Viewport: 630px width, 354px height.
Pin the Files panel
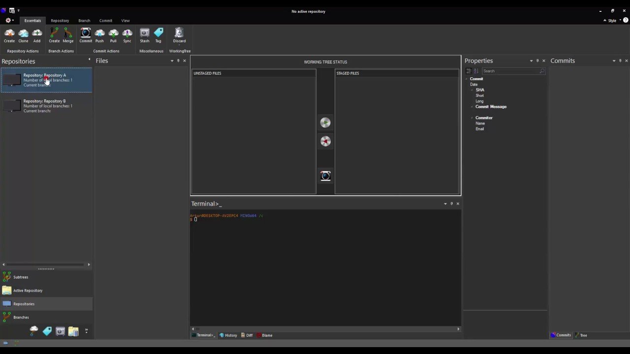(178, 61)
